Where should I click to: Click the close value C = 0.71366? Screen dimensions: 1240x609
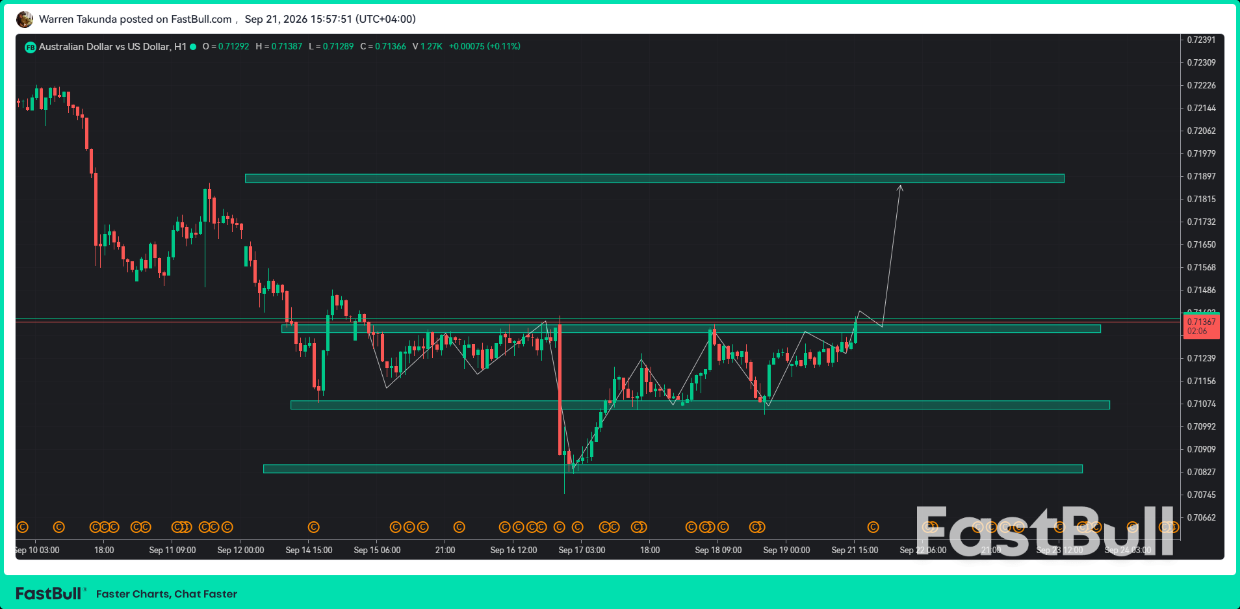[x=383, y=47]
